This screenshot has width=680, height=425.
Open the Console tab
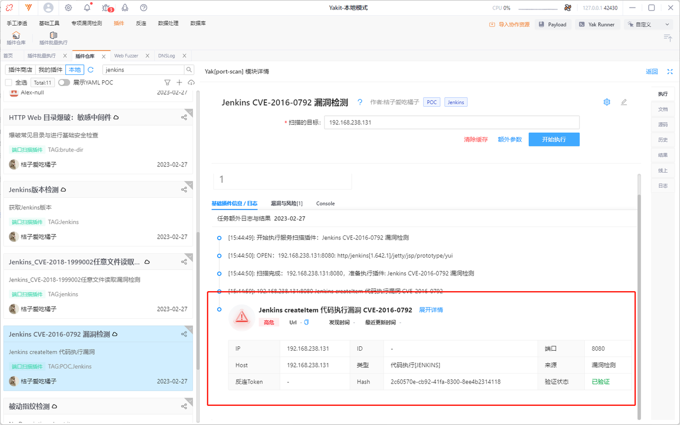pyautogui.click(x=326, y=203)
